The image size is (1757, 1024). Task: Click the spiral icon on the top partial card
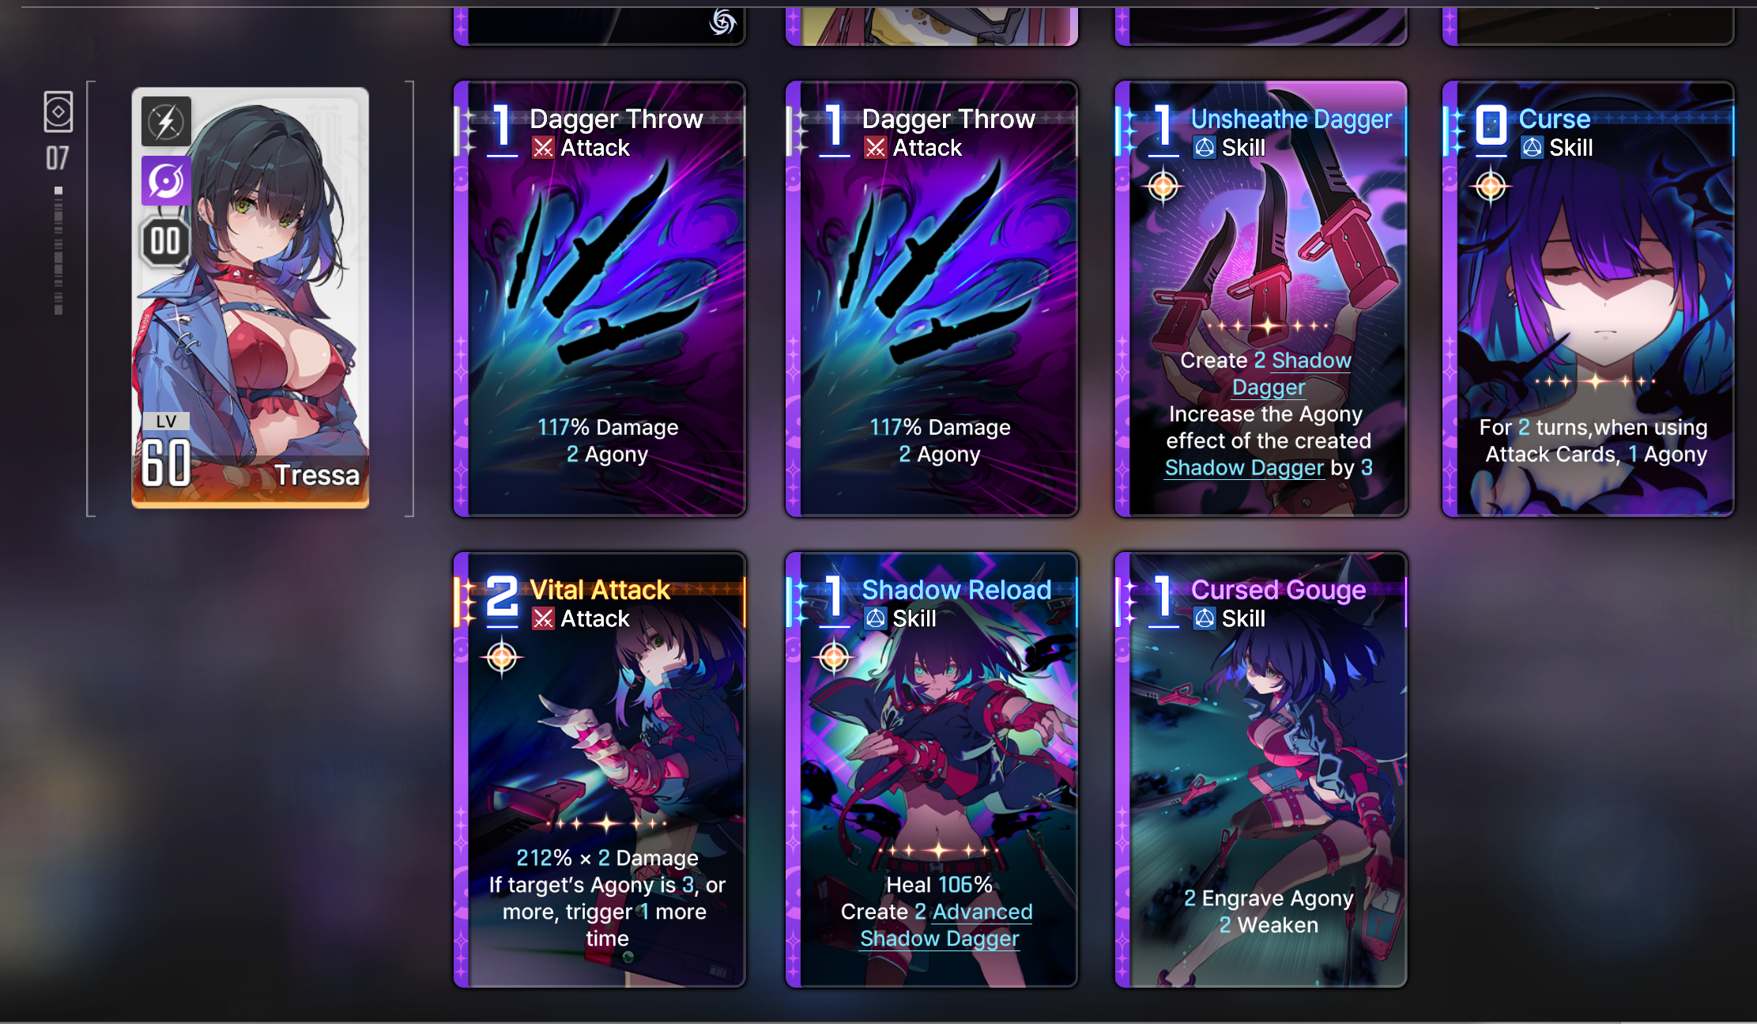[x=722, y=21]
